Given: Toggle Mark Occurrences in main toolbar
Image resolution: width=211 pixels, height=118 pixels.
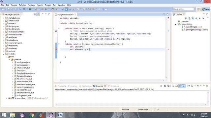Looking at the screenshot, I should point(67,9).
